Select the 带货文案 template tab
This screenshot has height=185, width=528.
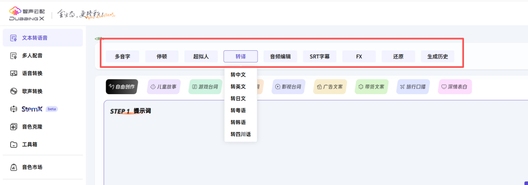pyautogui.click(x=372, y=87)
